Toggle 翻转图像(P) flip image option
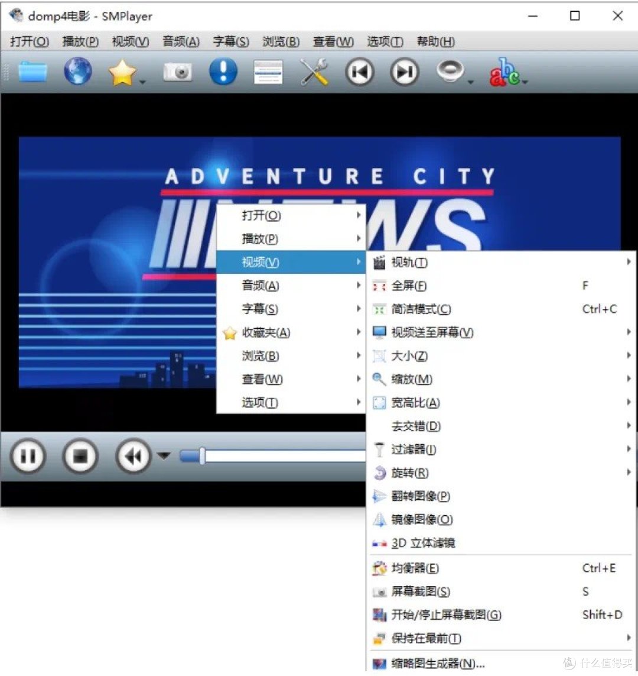The width and height of the screenshot is (638, 676). pos(420,496)
